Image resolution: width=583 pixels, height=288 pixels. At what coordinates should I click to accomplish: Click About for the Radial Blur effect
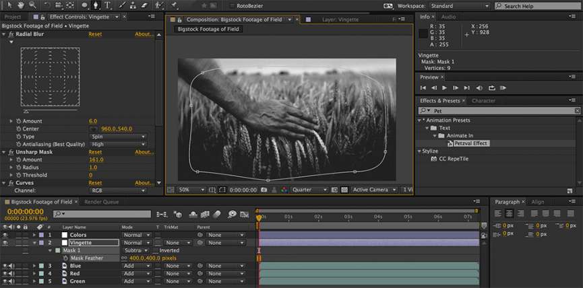tap(144, 34)
